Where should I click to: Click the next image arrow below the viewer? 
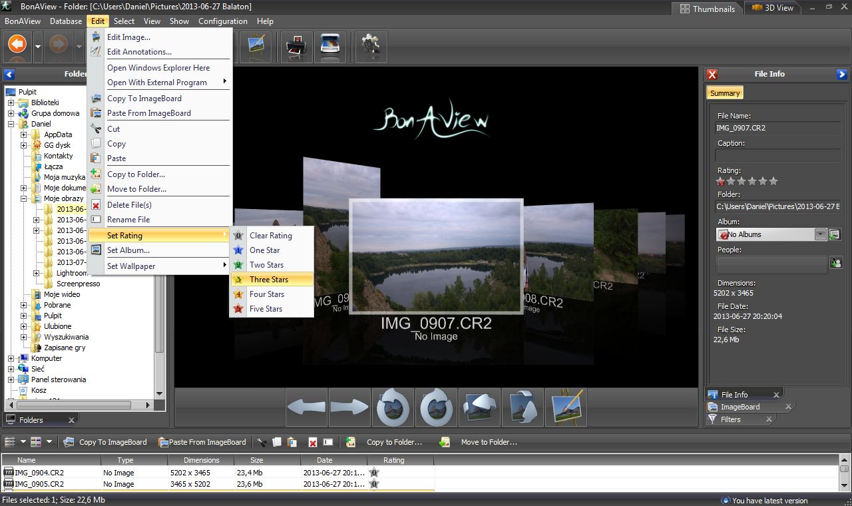tap(349, 407)
